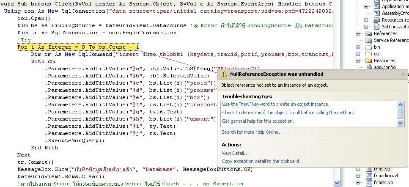409x187 pixels.
Task: Select the References tree item
Action: pyautogui.click(x=385, y=33)
